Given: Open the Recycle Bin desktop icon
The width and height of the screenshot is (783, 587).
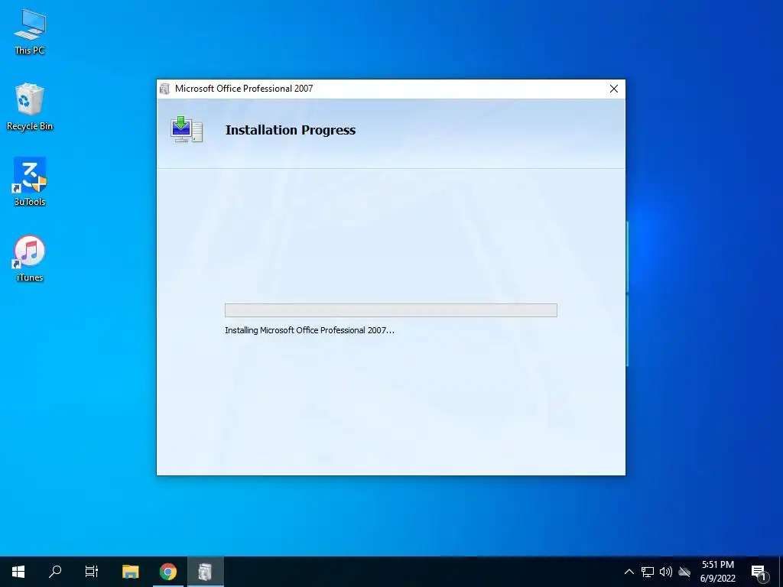Looking at the screenshot, I should tap(30, 107).
